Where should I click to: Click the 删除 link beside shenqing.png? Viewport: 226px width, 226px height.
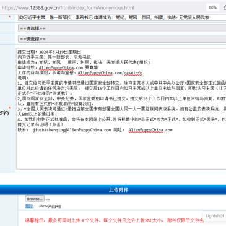click(x=29, y=206)
